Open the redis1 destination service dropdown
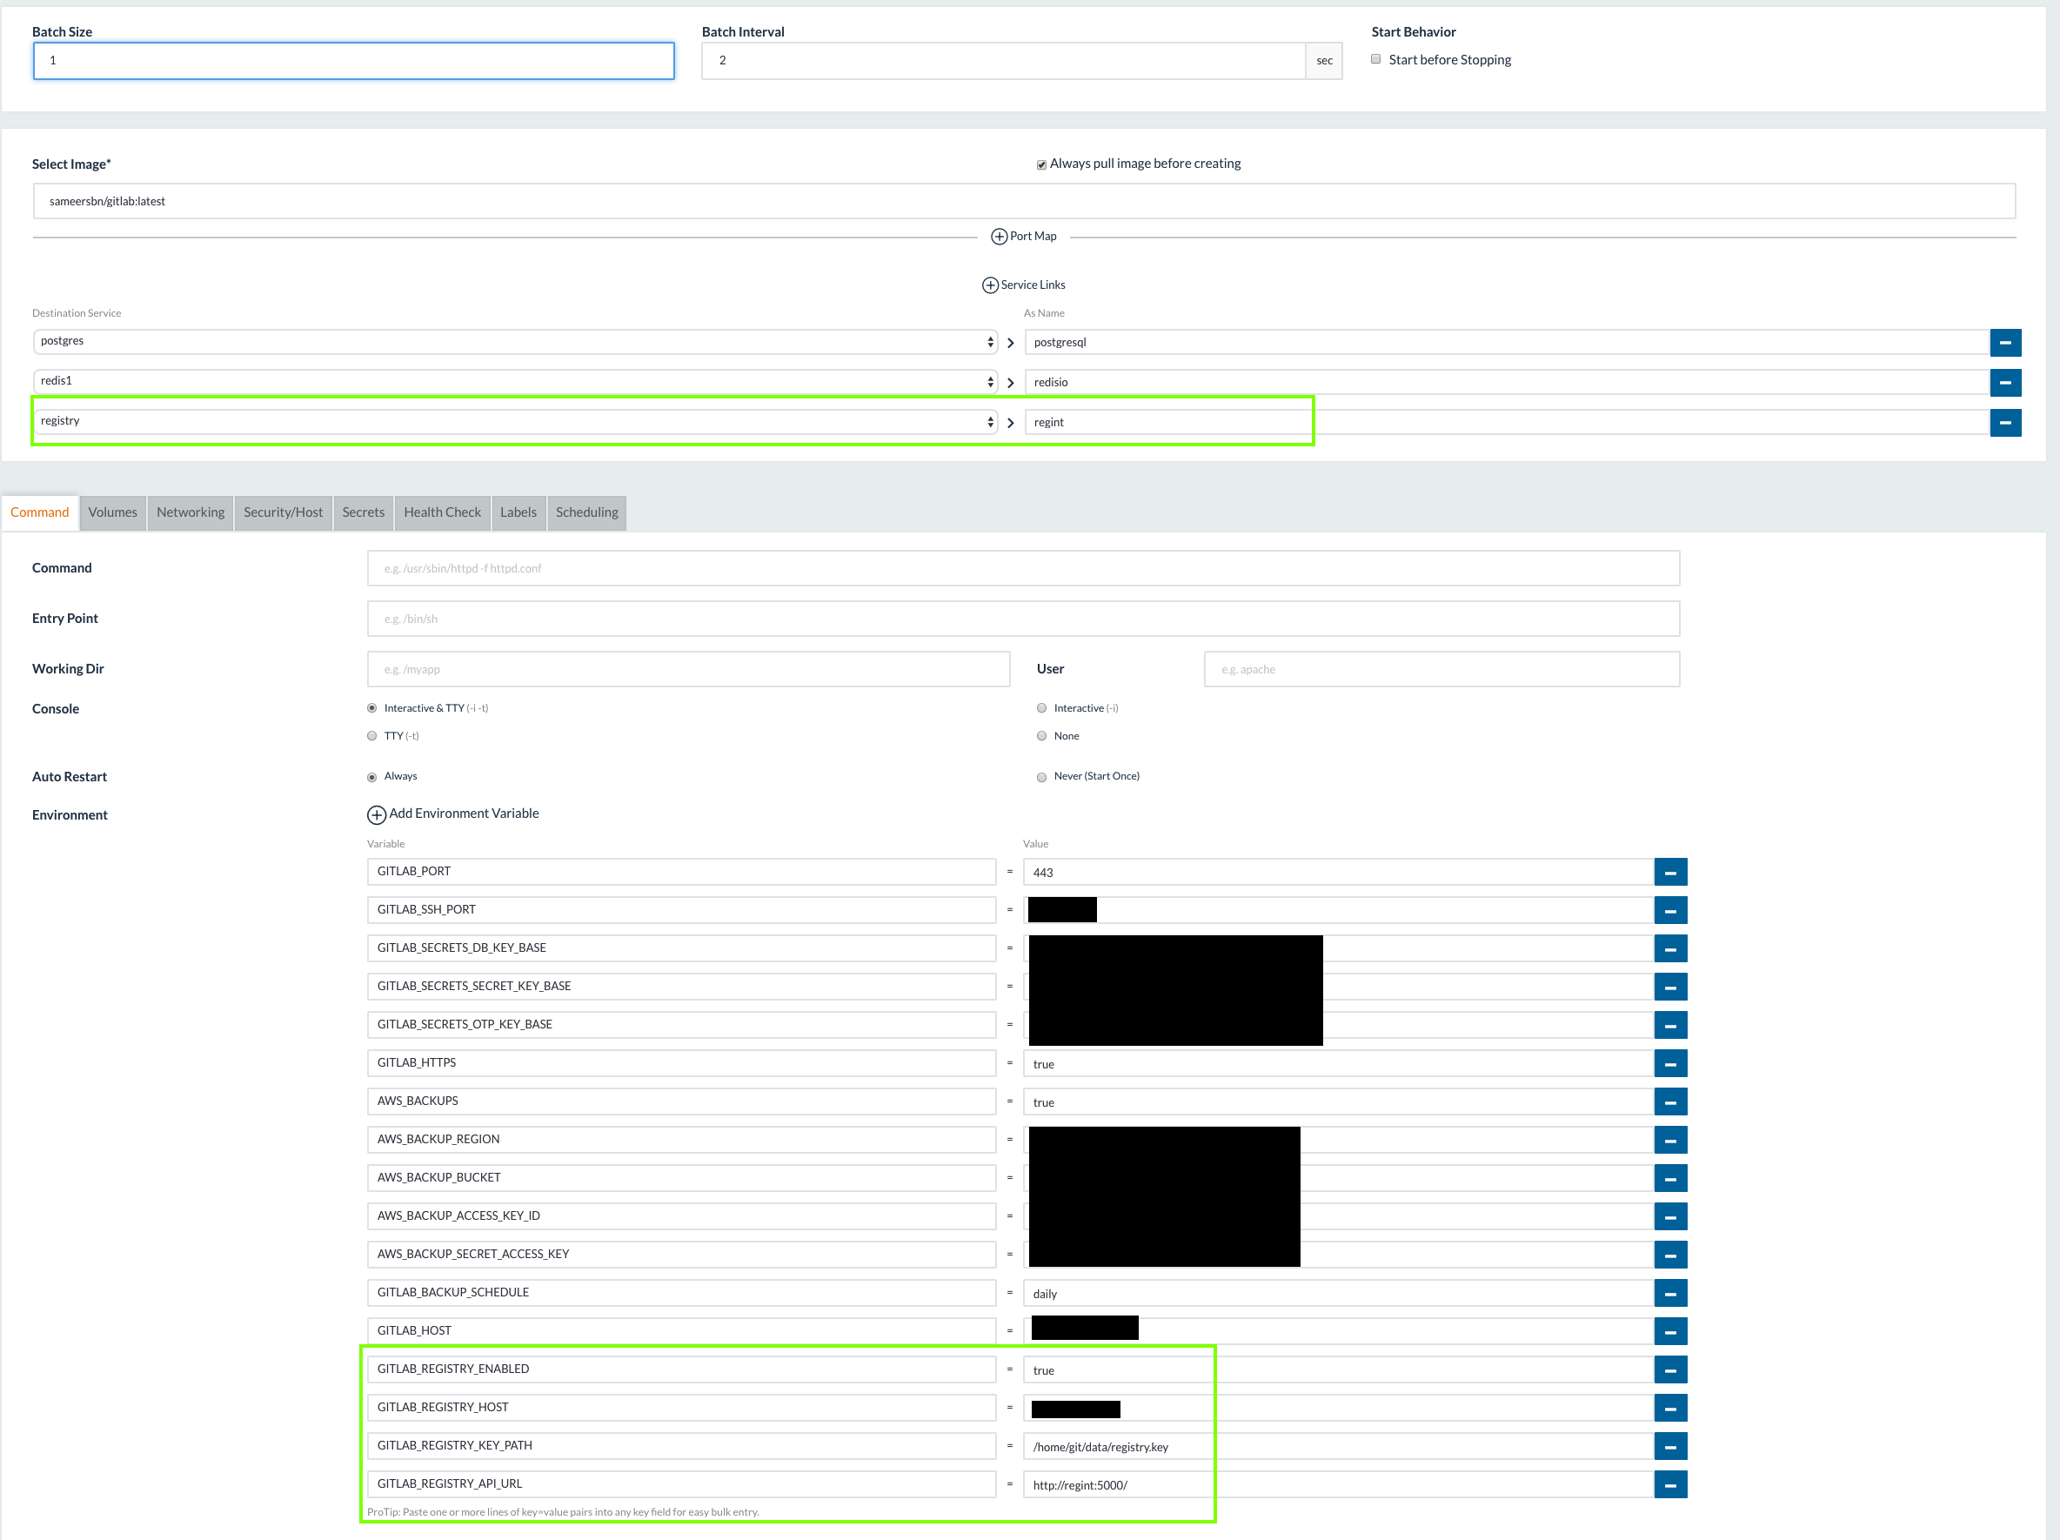The height and width of the screenshot is (1540, 2060). point(515,382)
